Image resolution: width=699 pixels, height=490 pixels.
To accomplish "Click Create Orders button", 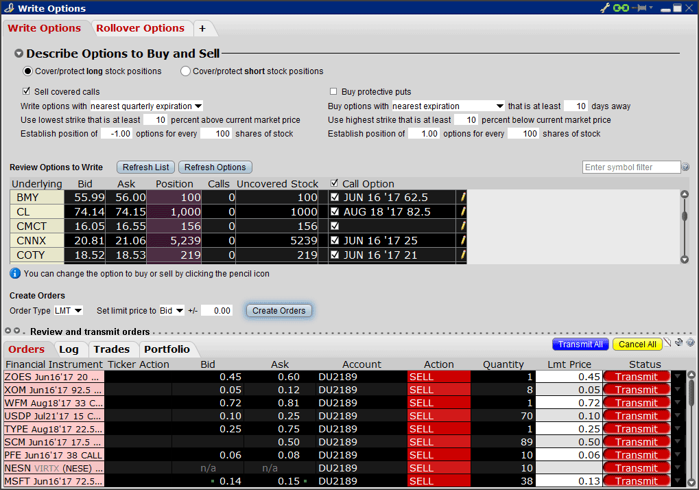I will click(279, 311).
